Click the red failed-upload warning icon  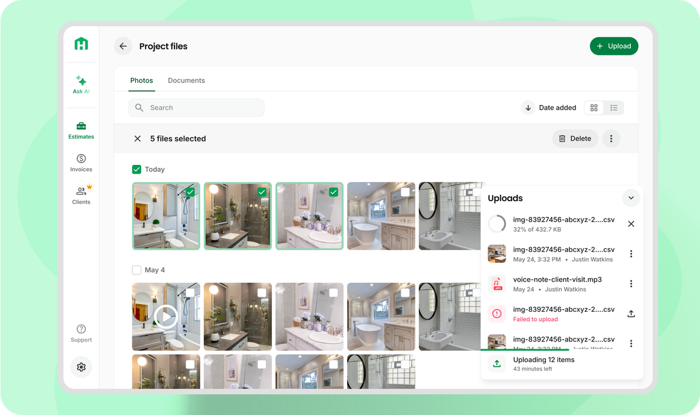pos(497,314)
